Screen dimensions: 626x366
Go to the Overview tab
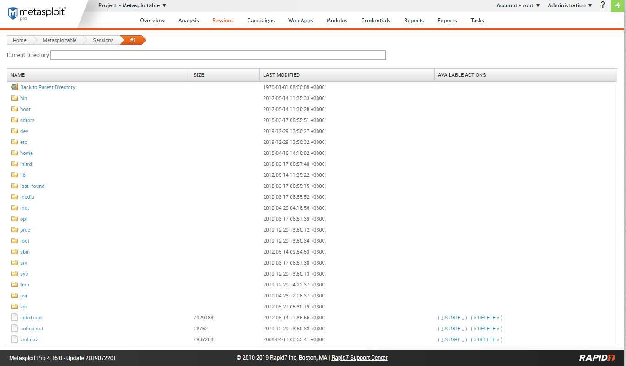click(152, 21)
